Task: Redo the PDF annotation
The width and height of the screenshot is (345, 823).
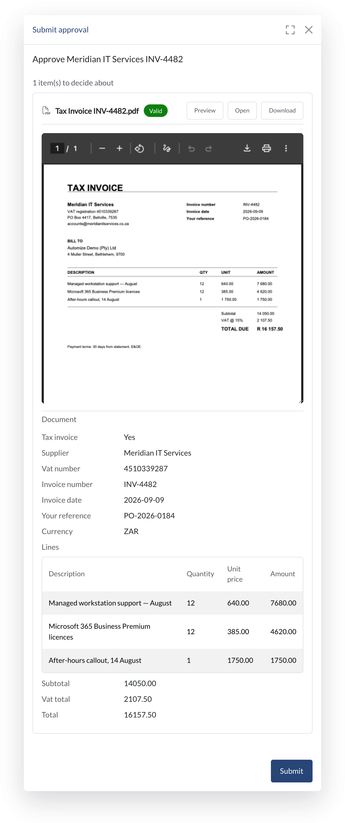Action: click(x=208, y=148)
